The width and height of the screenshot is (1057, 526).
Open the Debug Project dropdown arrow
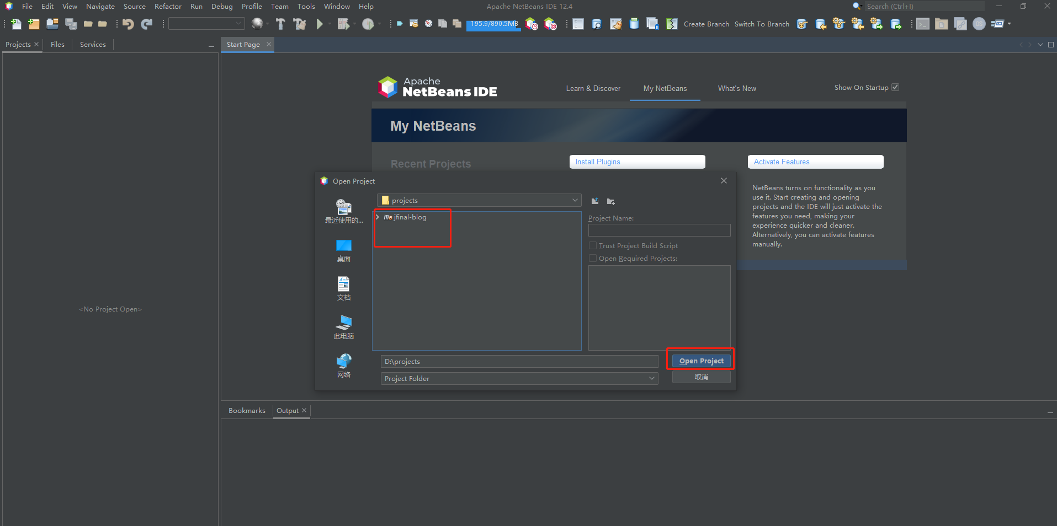(x=354, y=24)
